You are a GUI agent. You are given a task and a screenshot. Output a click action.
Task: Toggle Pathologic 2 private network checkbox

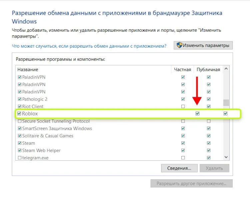pyautogui.click(x=183, y=99)
